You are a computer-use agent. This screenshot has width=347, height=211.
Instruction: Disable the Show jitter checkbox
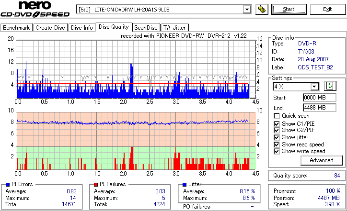(277, 137)
